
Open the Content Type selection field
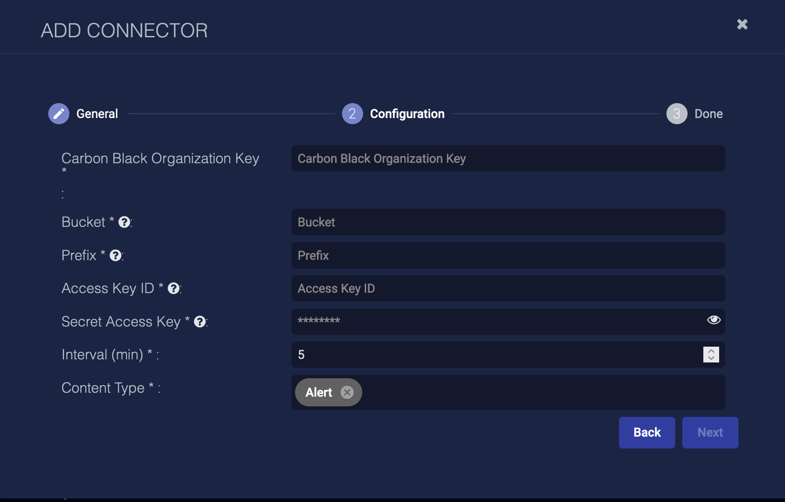[540, 392]
